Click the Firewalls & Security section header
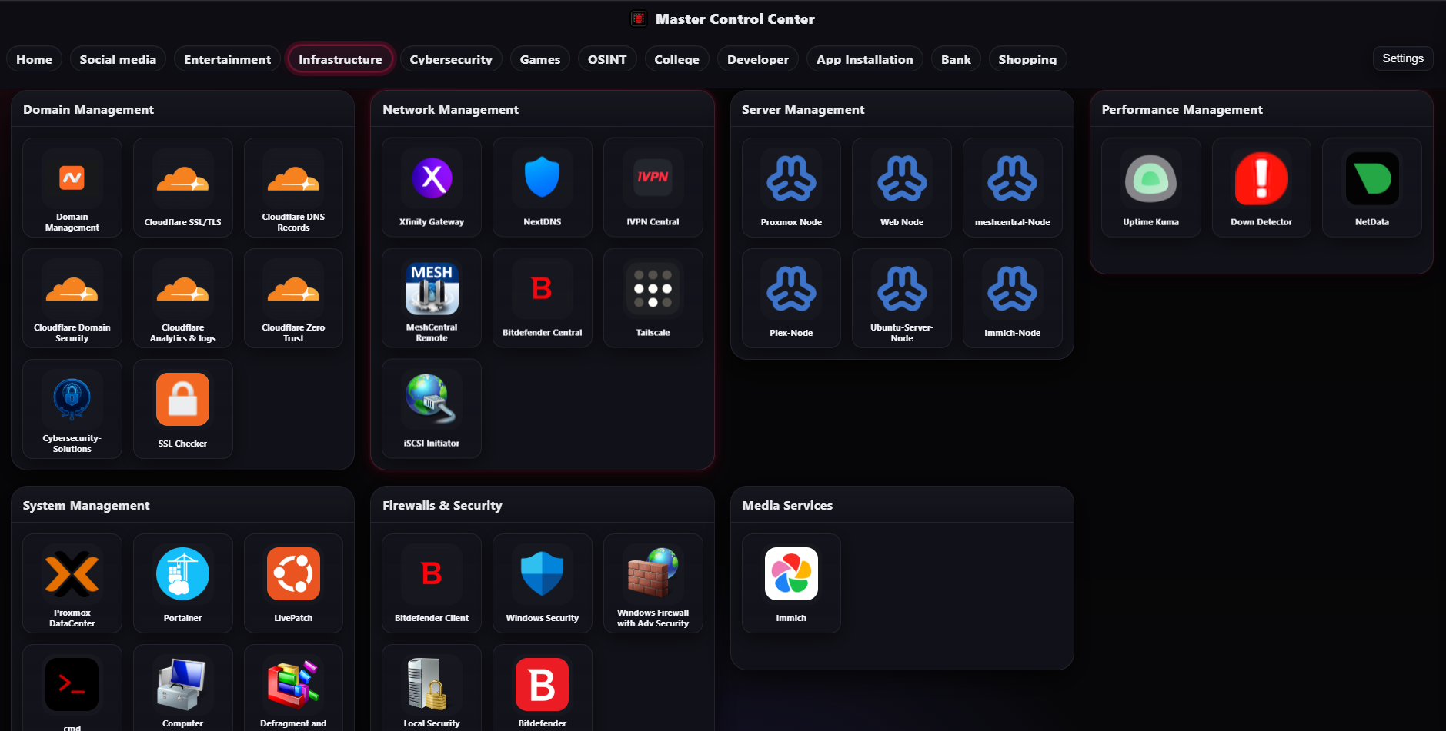1446x731 pixels. 442,505
